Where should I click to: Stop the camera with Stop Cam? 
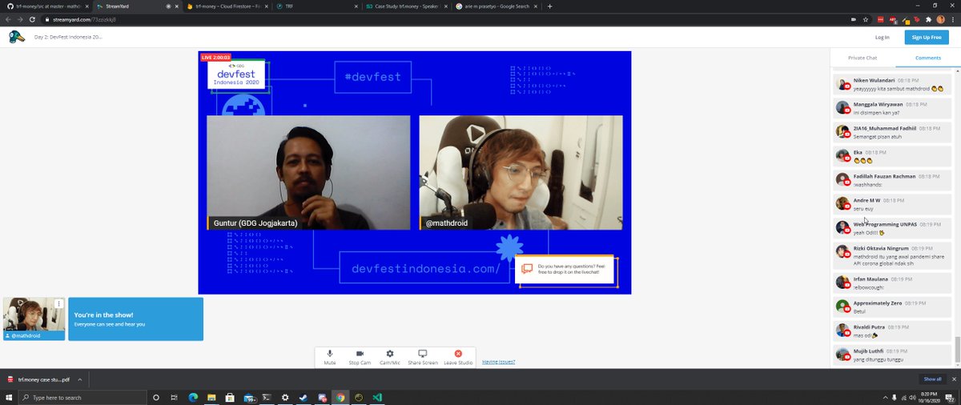[x=360, y=357]
